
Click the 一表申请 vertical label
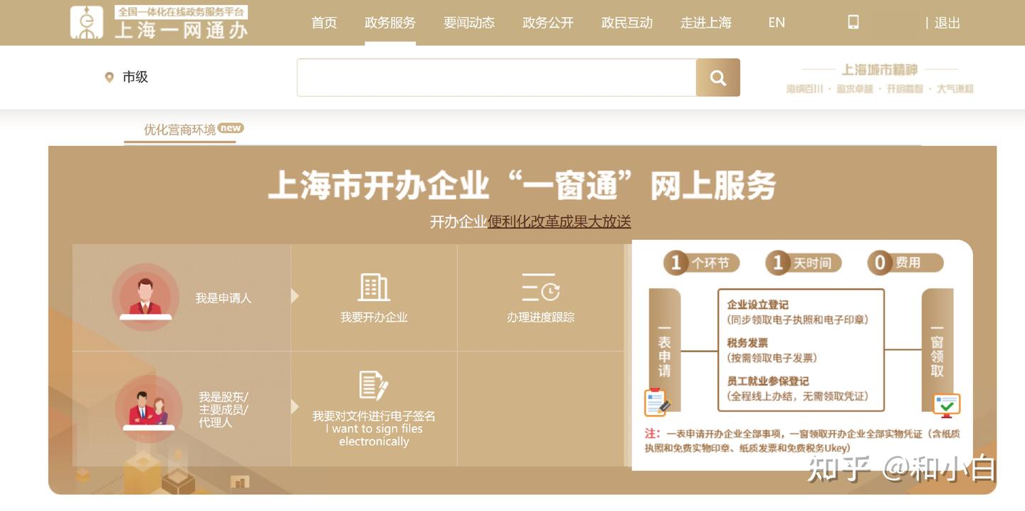(x=664, y=349)
